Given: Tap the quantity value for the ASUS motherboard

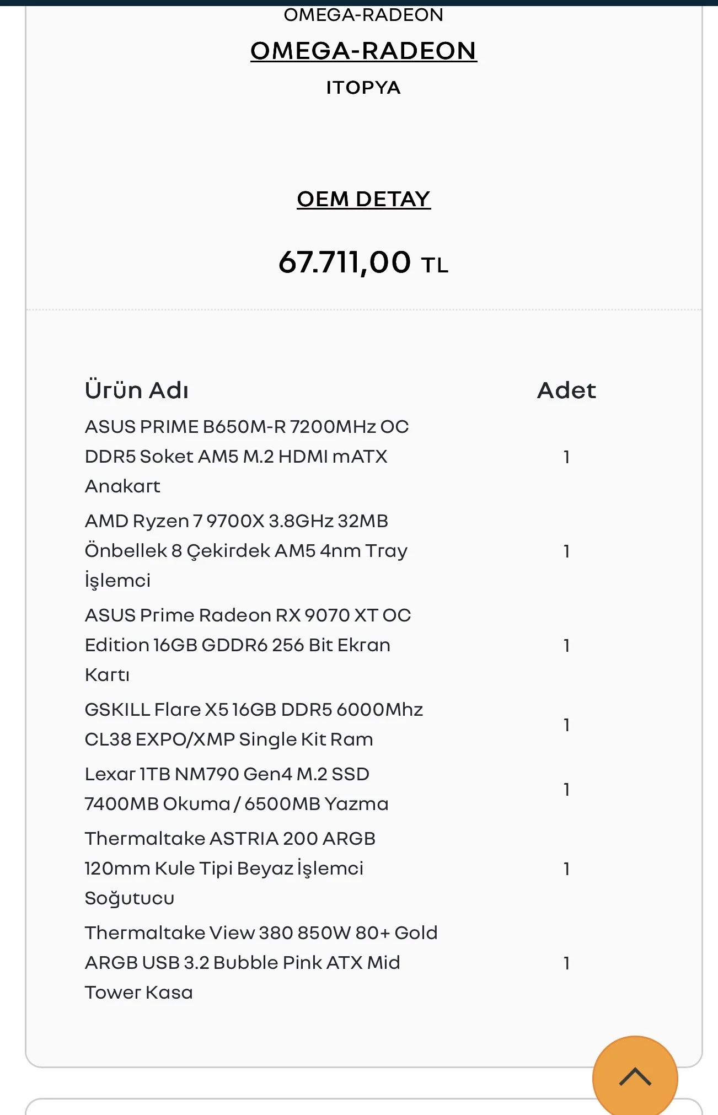Looking at the screenshot, I should pos(566,457).
